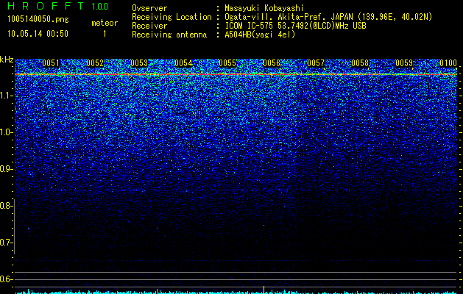Click the 0.8 kHz frequency axis label
The height and width of the screenshot is (294, 463).
(x=6, y=206)
